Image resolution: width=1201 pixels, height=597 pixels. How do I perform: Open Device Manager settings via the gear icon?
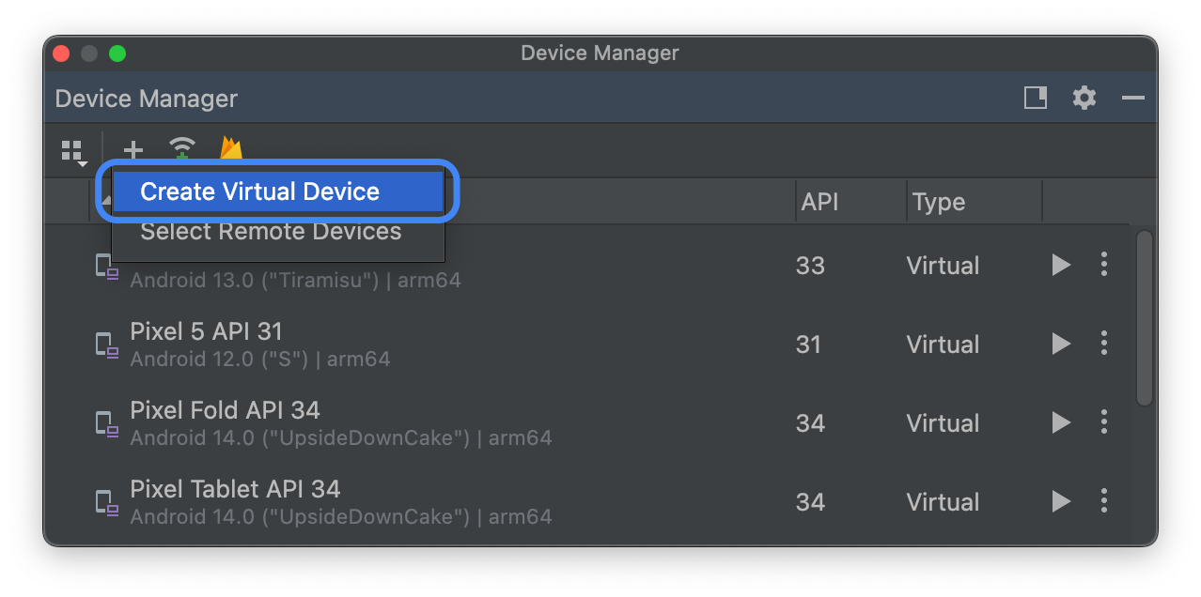point(1084,98)
